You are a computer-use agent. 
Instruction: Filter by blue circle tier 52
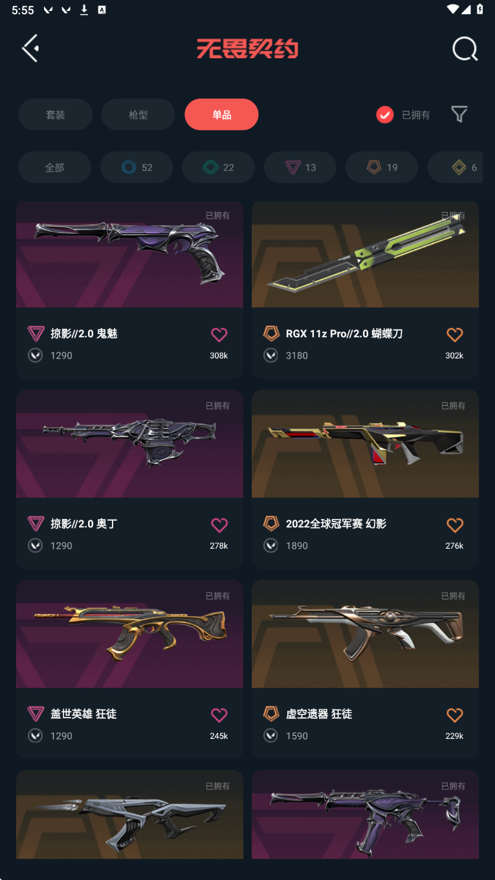tap(137, 168)
